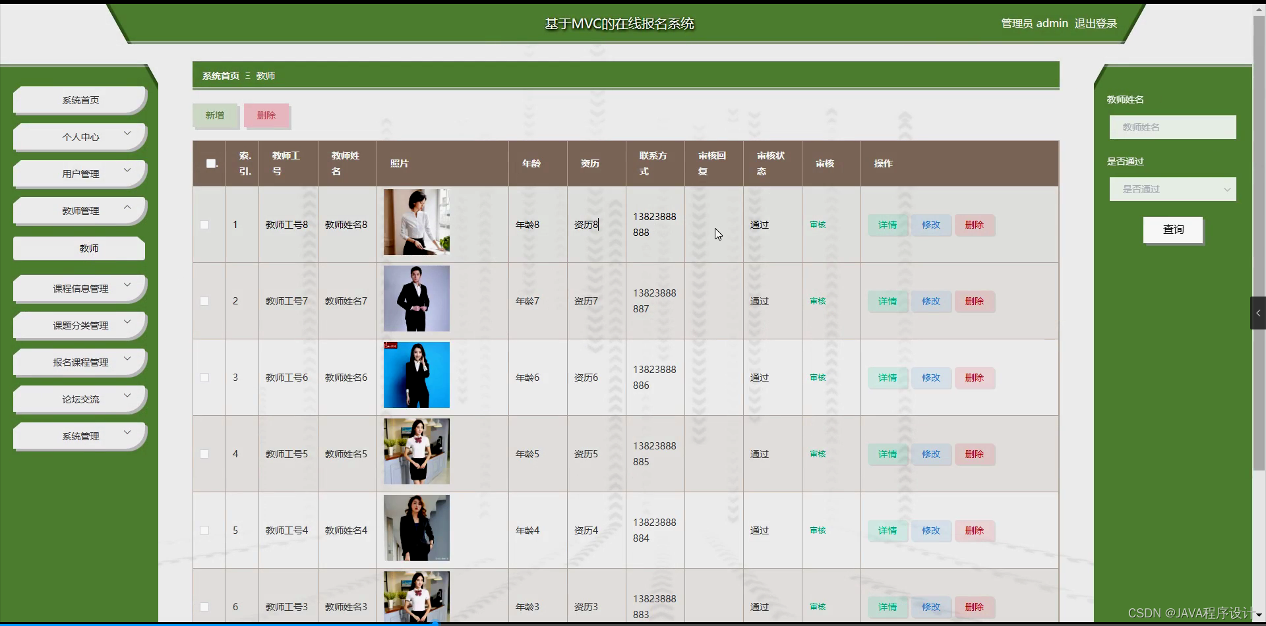
Task: Click the photo of 教师姓名5
Action: (x=417, y=451)
